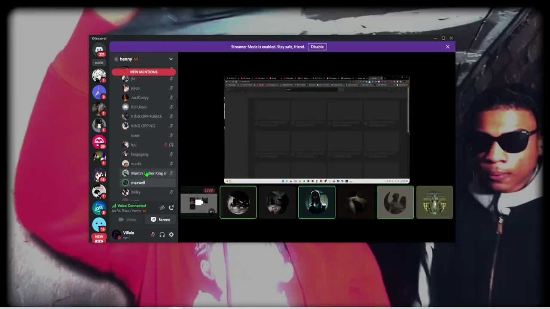Select the LIVE stream thumbnail tile
This screenshot has width=550, height=309.
pos(199,202)
